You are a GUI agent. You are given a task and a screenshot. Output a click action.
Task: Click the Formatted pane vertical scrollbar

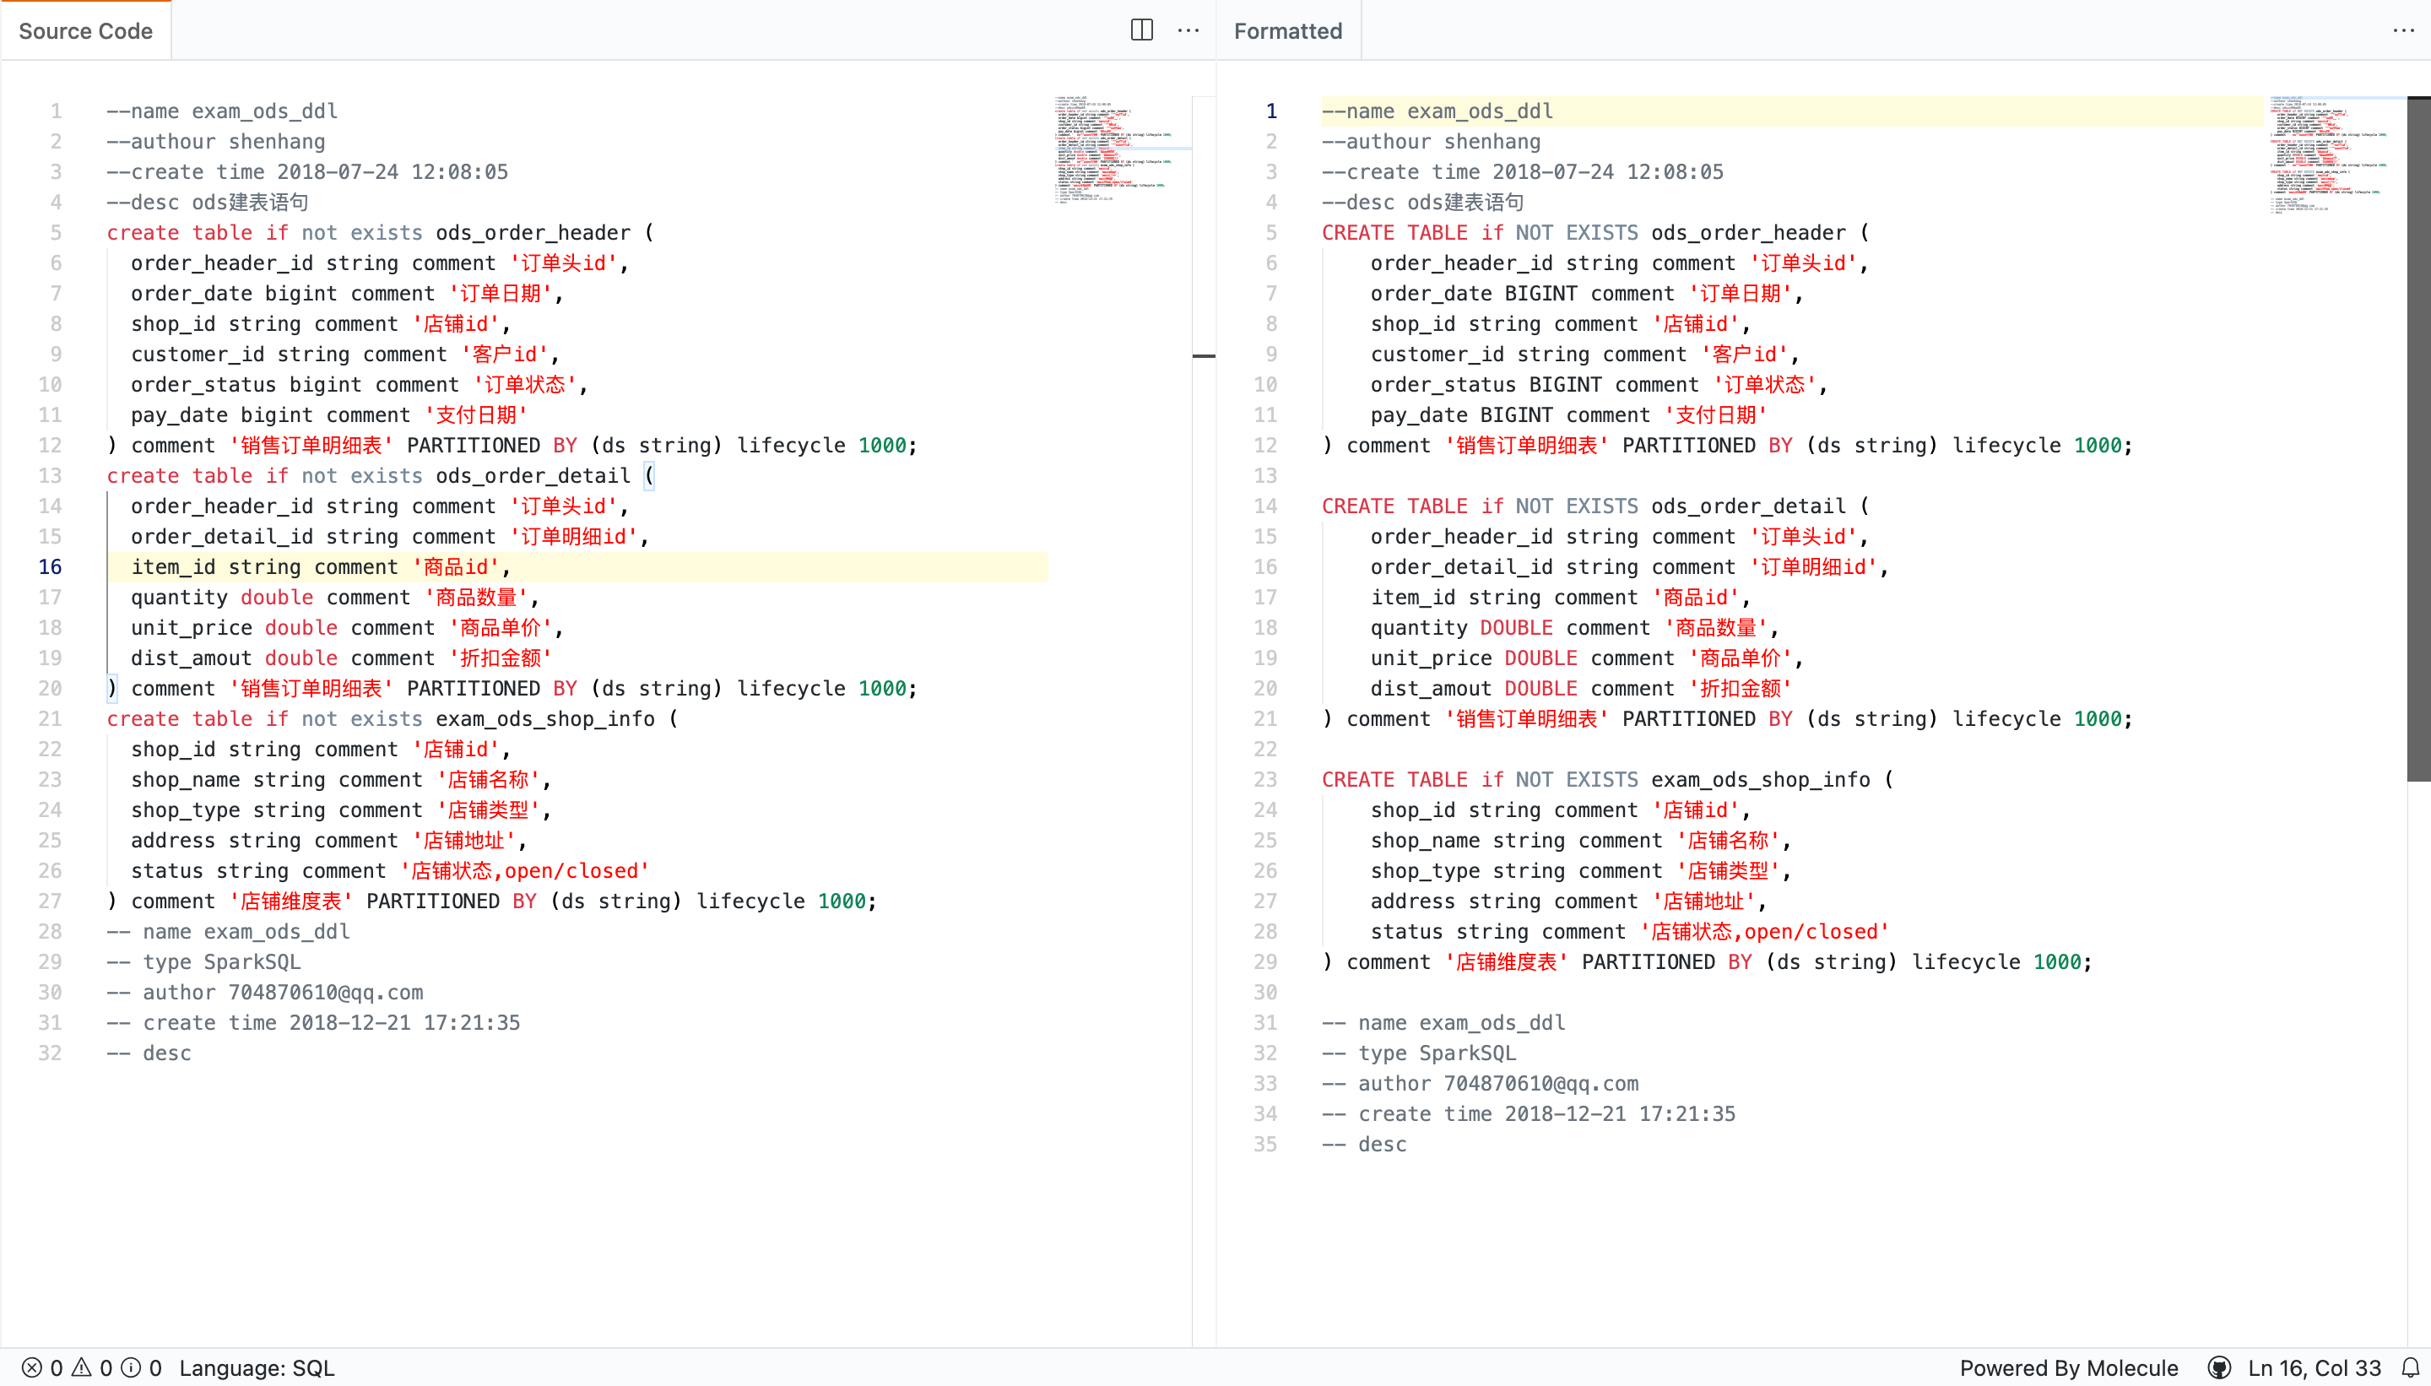click(2417, 438)
